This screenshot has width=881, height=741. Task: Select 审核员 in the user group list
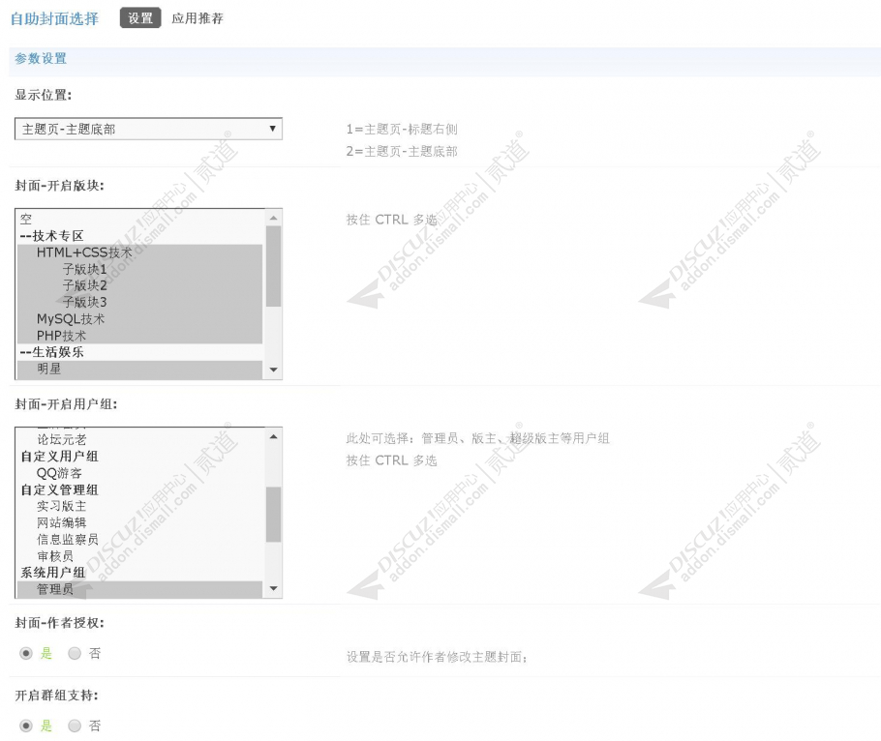point(140,555)
